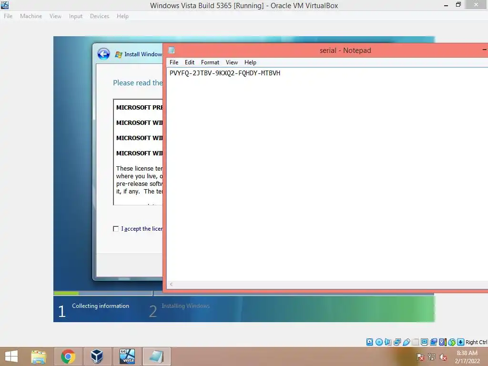Click the muted volume tray icon
488x366 pixels.
tap(443, 357)
